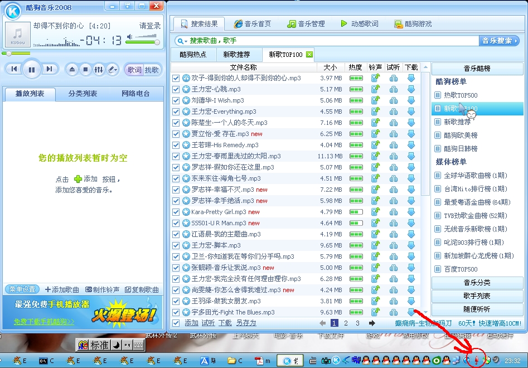
Task: Expand the 随便听听 panel
Action: tap(477, 309)
